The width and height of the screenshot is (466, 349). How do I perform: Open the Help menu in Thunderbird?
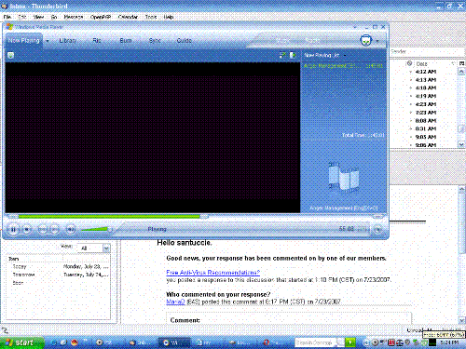tap(169, 17)
